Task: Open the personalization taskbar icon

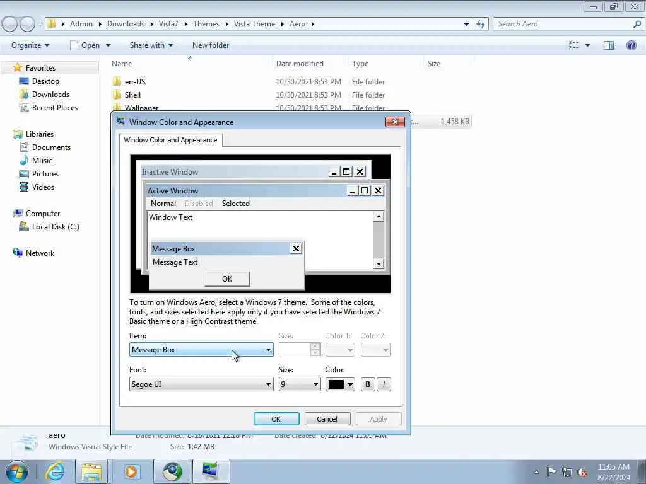Action: coord(211,471)
